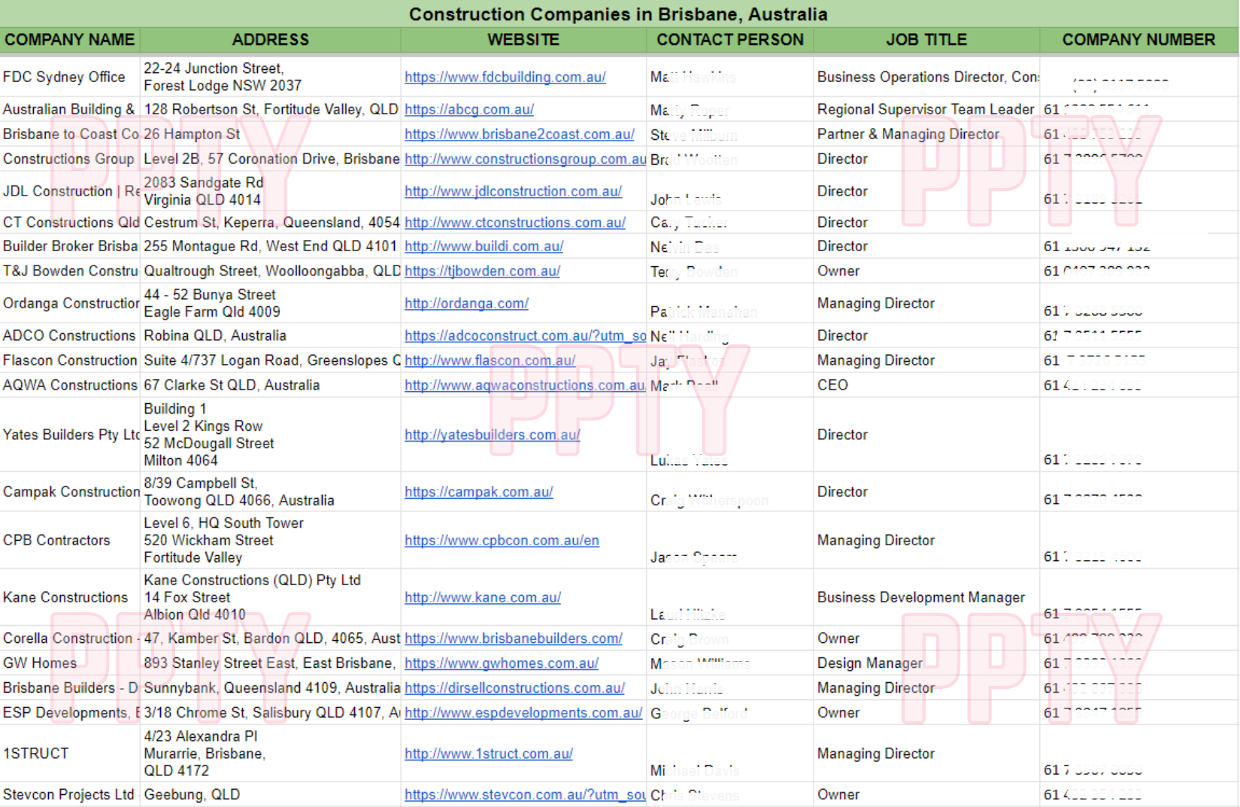This screenshot has height=807, width=1240.
Task: Click the 1struct.com.au link
Action: tap(489, 754)
